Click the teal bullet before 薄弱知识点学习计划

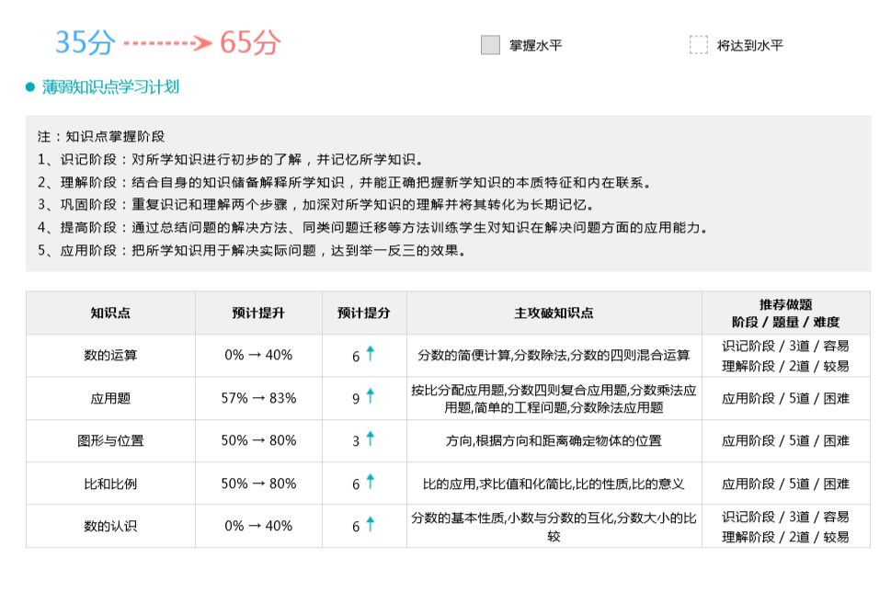point(30,88)
